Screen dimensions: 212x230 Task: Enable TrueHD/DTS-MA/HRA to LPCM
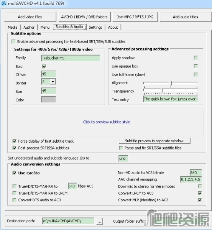(x=15, y=193)
